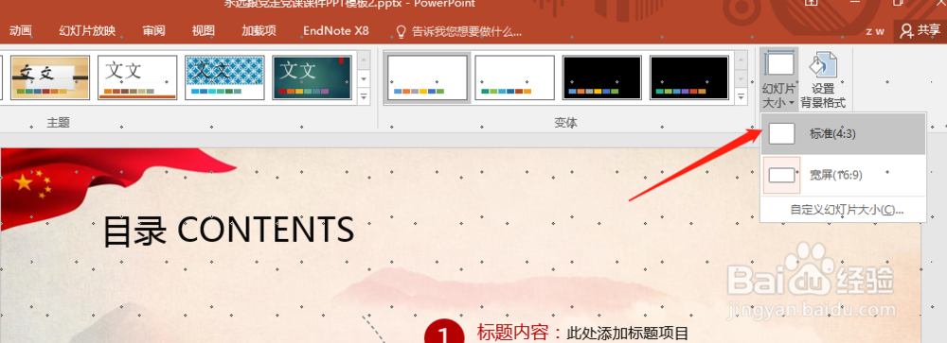947x343 pixels.
Task: Select the blue patterned 文文 theme
Action: click(224, 77)
